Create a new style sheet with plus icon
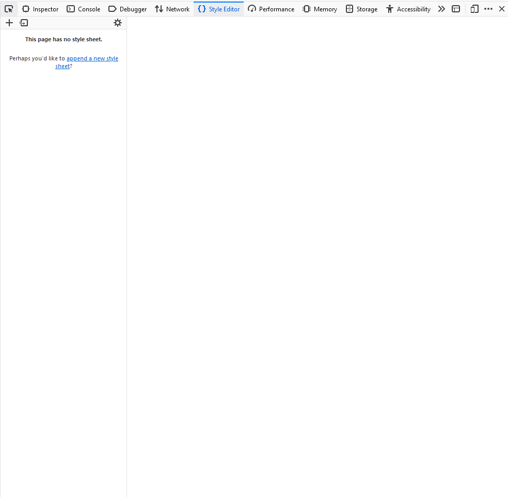The height and width of the screenshot is (497, 508). (x=9, y=23)
